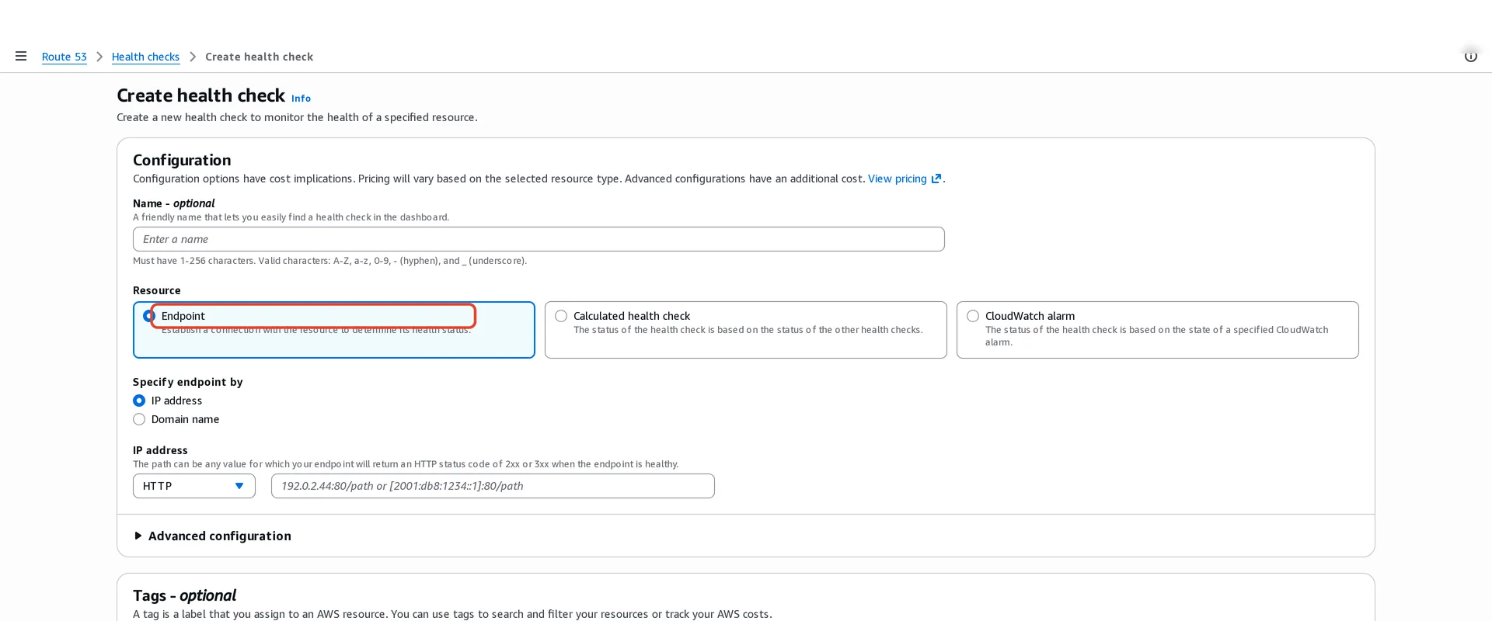
Task: Expand Advanced configuration section
Action: [212, 536]
